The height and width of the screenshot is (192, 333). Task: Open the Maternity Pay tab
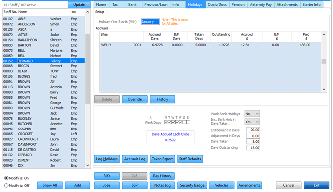[260, 4]
